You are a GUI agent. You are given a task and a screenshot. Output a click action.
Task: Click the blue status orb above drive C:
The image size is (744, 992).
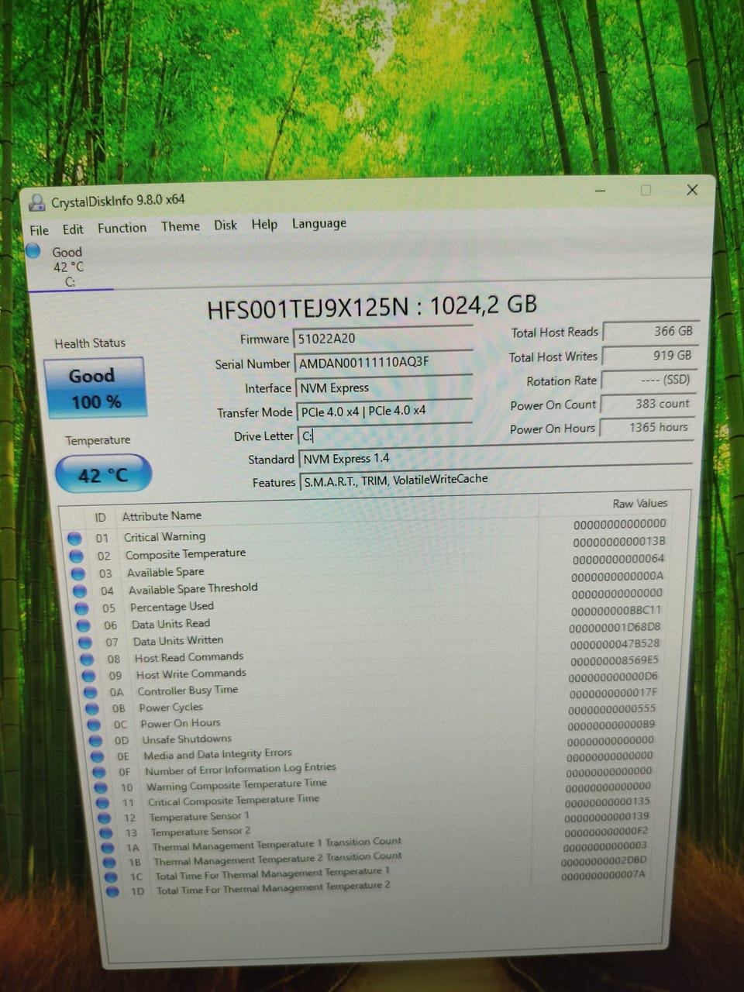pyautogui.click(x=33, y=251)
